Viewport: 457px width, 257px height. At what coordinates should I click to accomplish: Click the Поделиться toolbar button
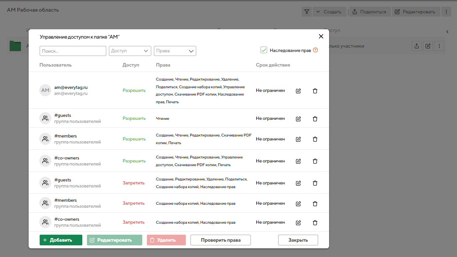pos(369,12)
